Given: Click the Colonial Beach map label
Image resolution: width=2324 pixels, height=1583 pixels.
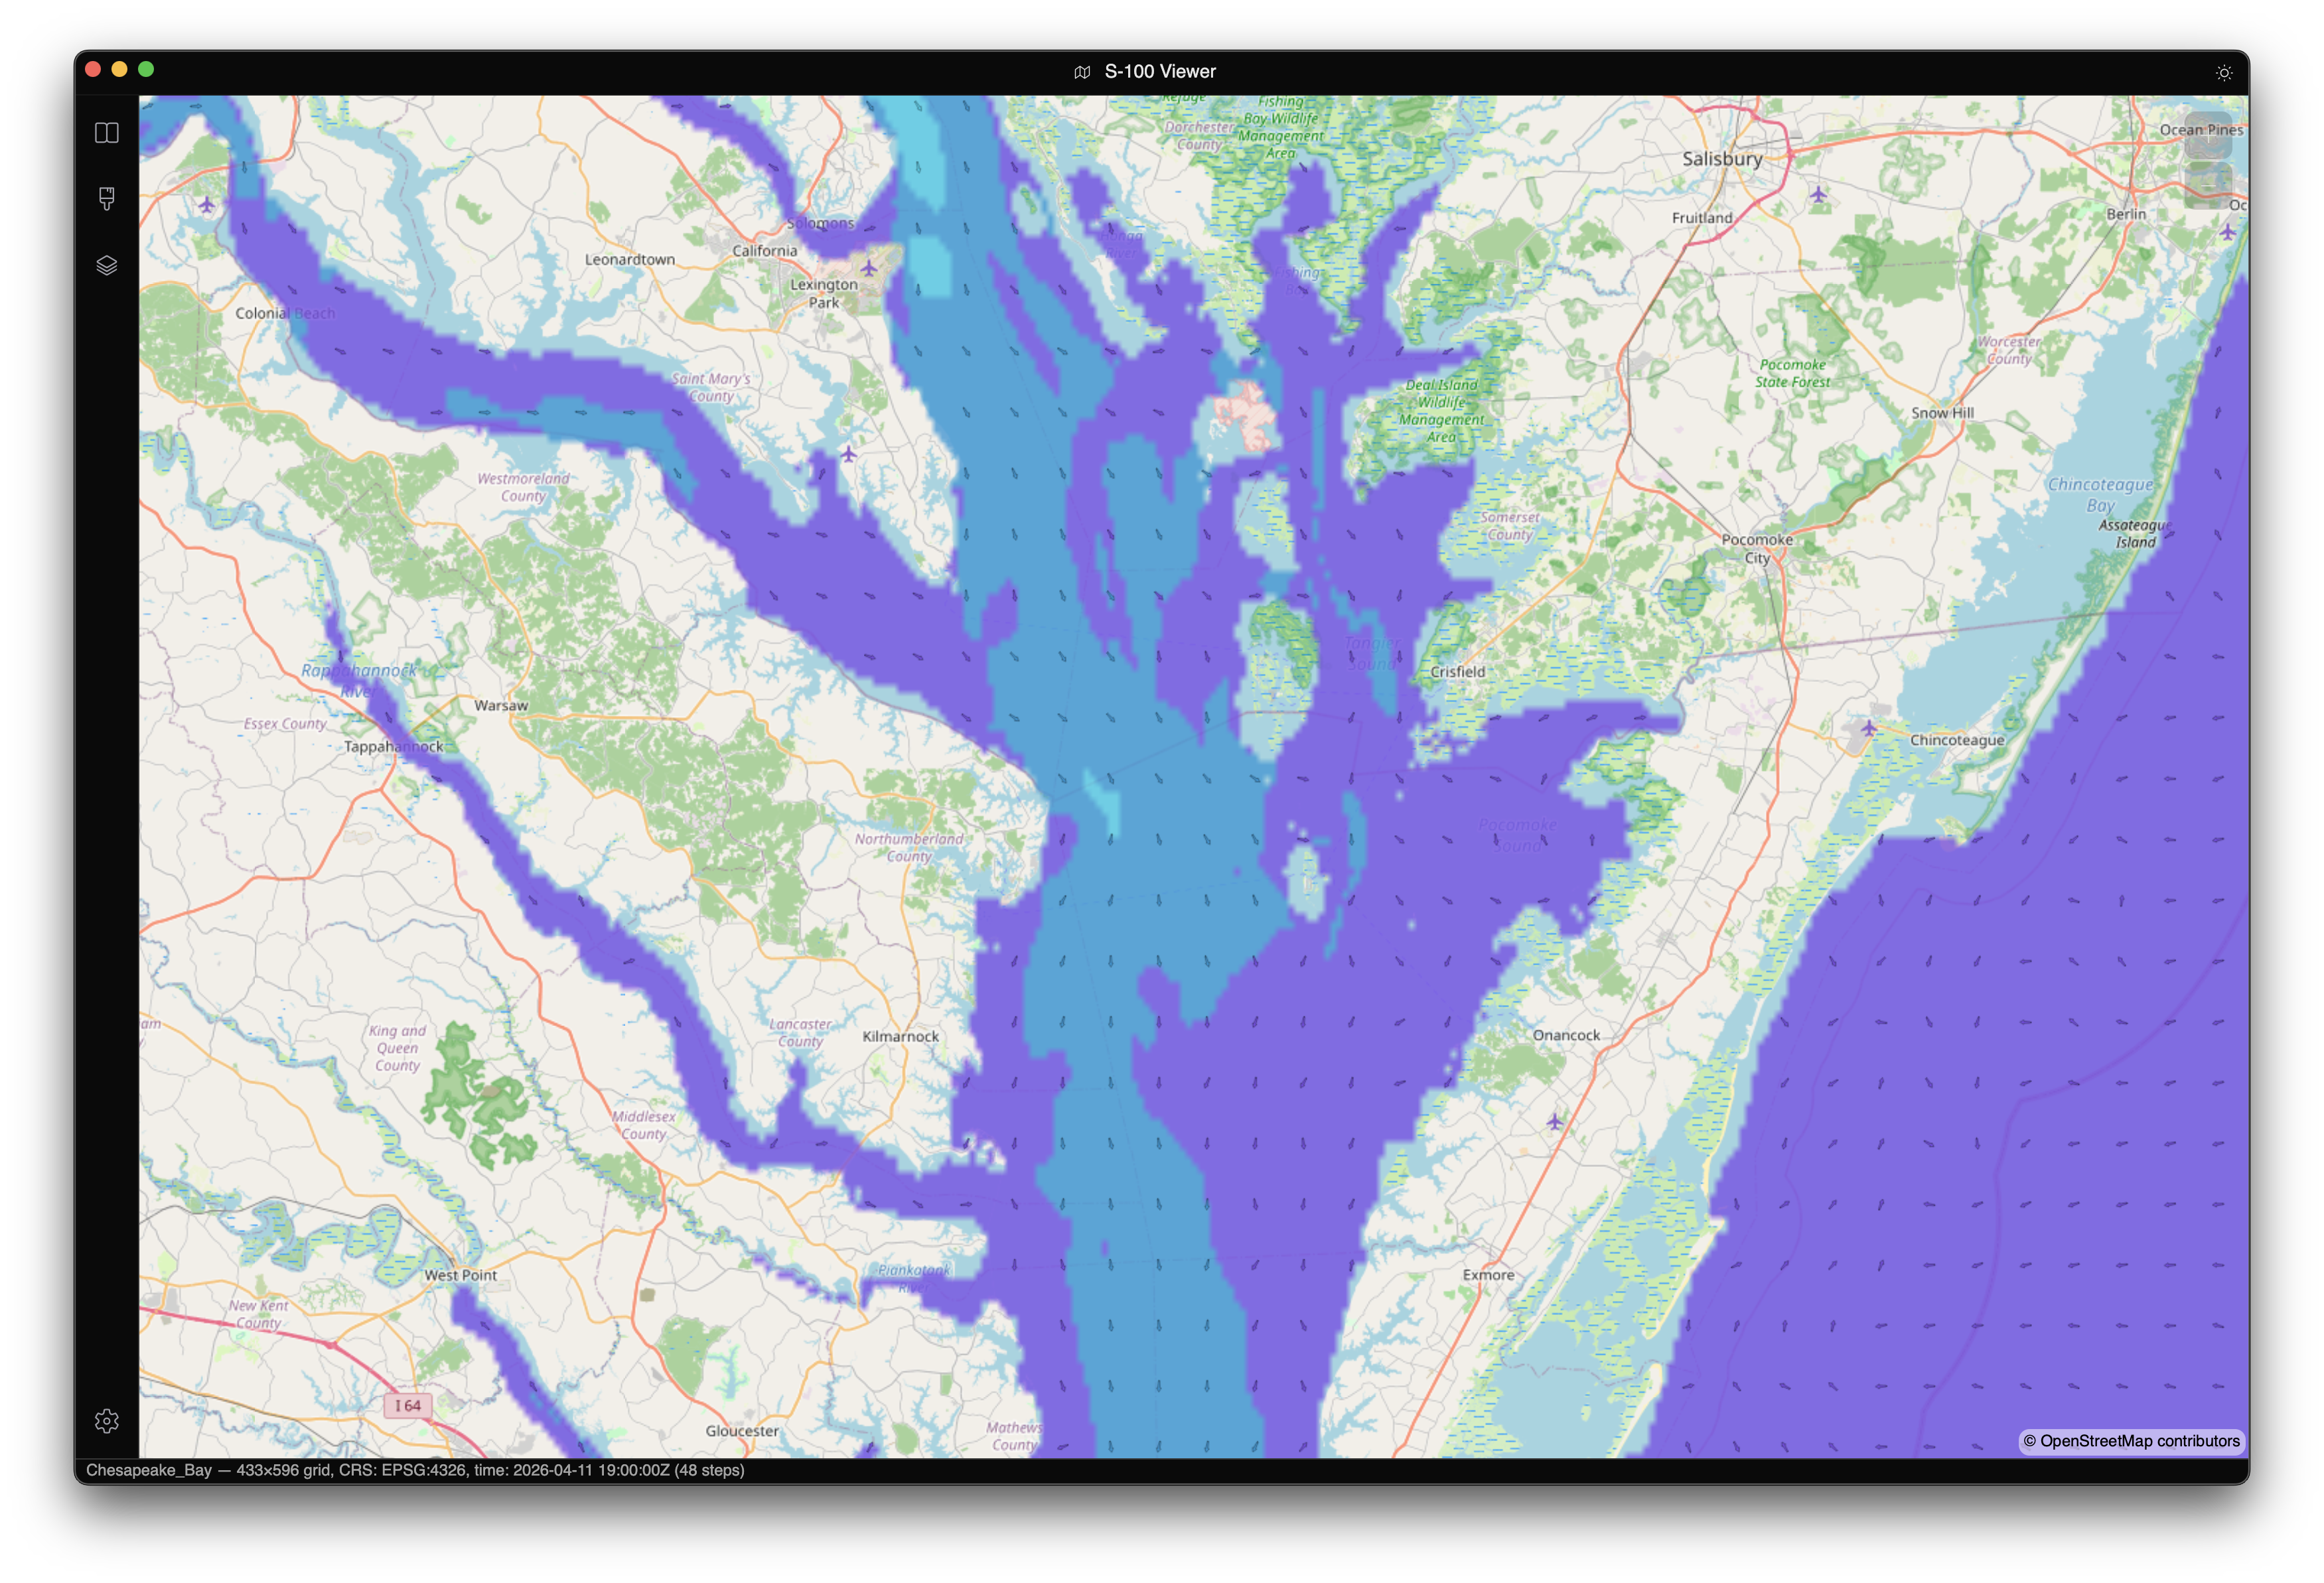Looking at the screenshot, I should click(x=285, y=313).
